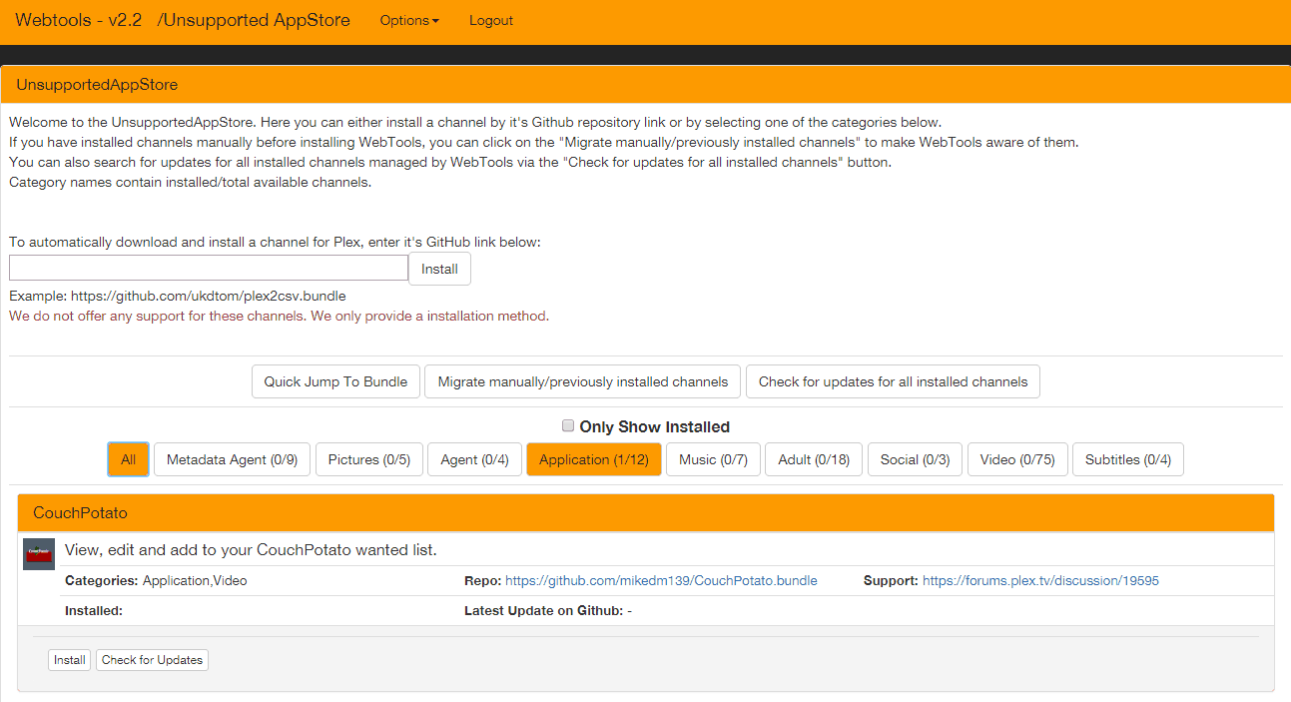Click the /Unsupported AppStore breadcrumb text

[x=254, y=20]
